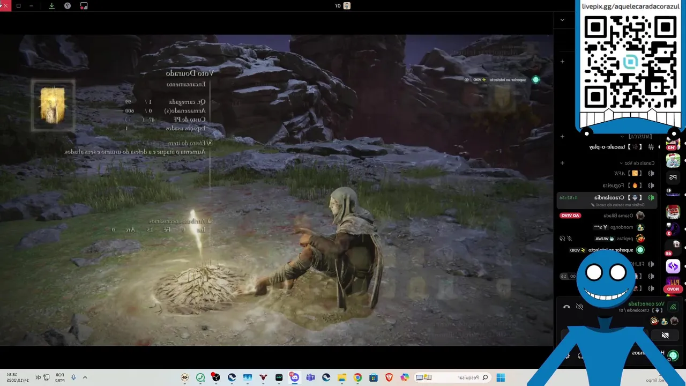
Task: Open the Windows Start menu
Action: point(501,377)
